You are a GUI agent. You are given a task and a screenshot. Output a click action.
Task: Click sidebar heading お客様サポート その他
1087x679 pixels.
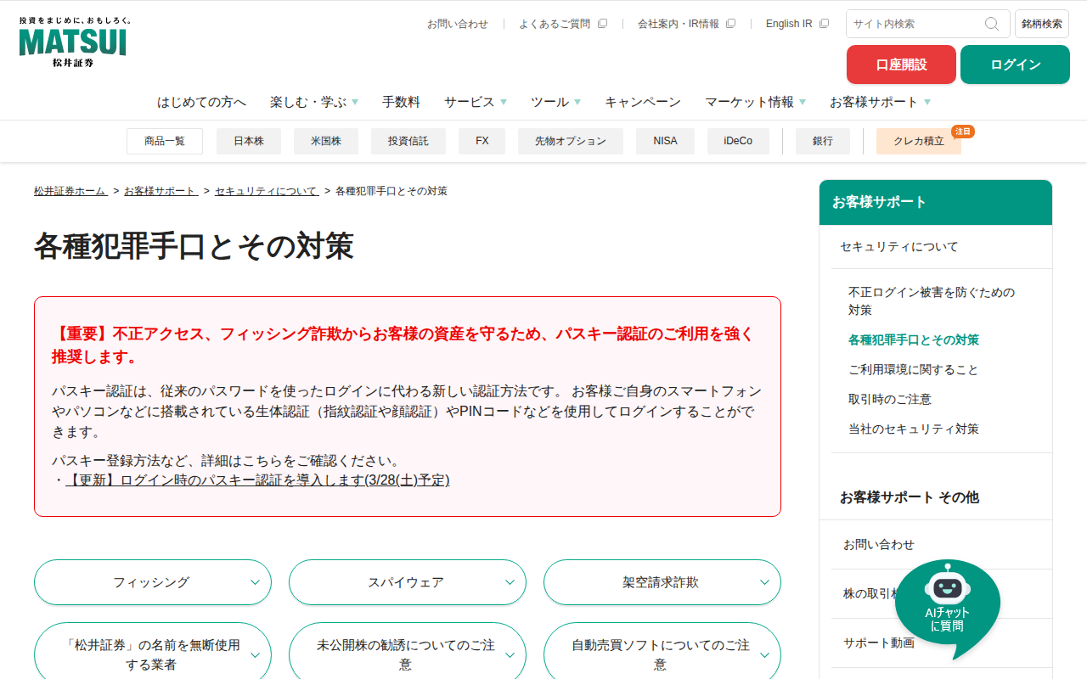(x=910, y=497)
